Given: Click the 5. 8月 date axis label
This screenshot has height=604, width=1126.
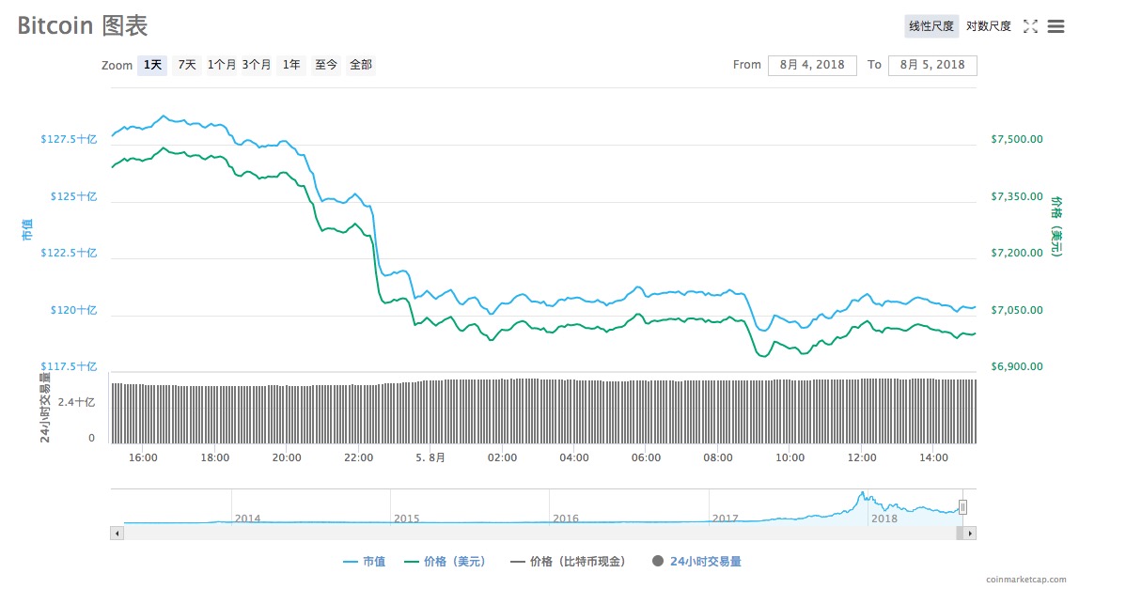Looking at the screenshot, I should click(430, 457).
